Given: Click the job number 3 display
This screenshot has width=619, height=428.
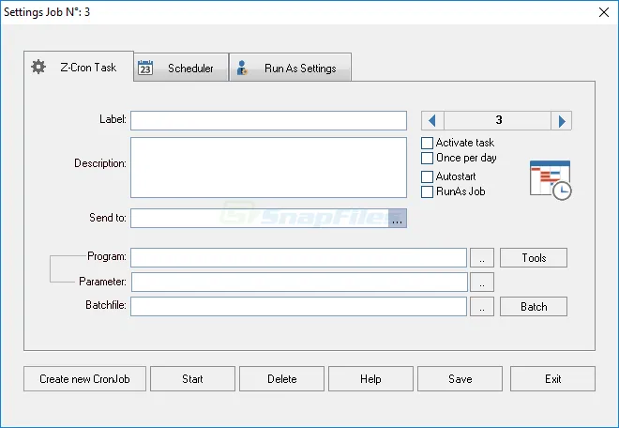Looking at the screenshot, I should (x=498, y=120).
